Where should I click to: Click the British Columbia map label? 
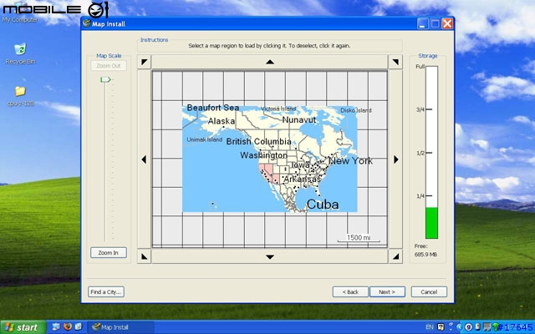pyautogui.click(x=258, y=141)
